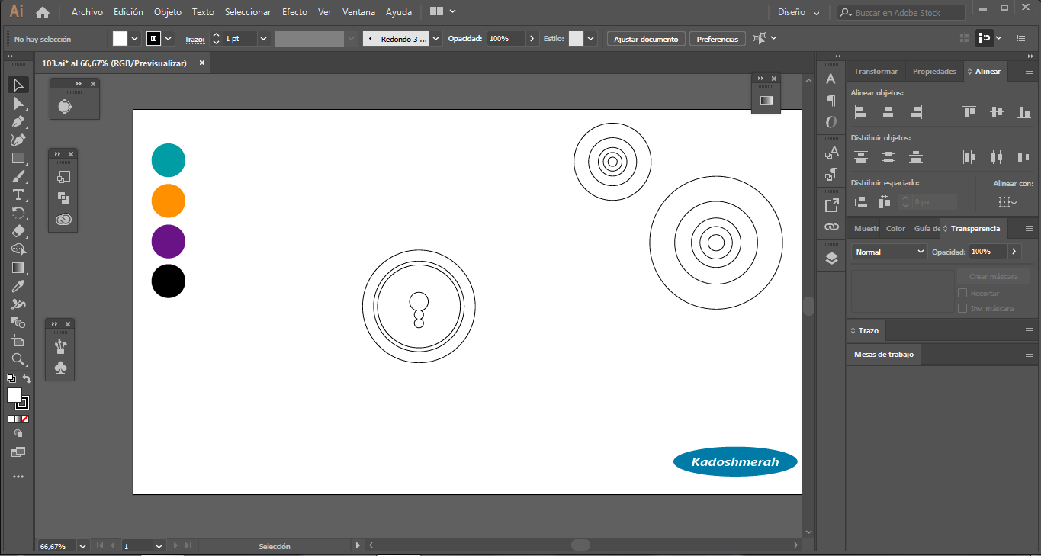Distribute objects by left edges
This screenshot has width=1041, height=556.
(x=969, y=157)
